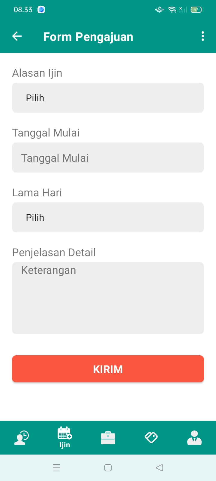Open the attendance clock tab
The image size is (216, 481).
tap(22, 437)
